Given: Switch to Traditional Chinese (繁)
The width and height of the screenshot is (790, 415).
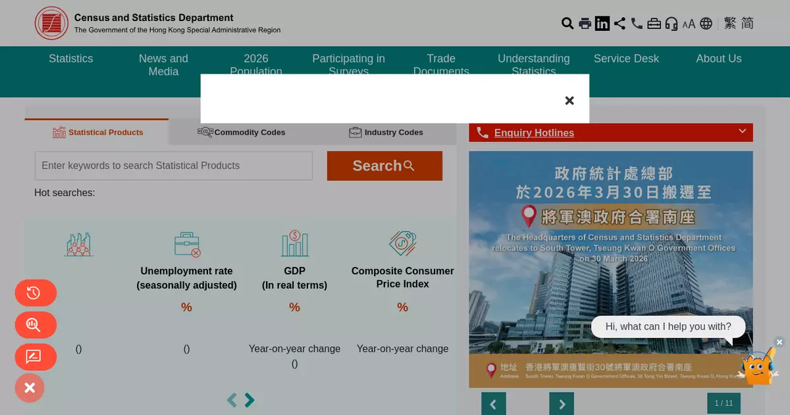Looking at the screenshot, I should (729, 23).
